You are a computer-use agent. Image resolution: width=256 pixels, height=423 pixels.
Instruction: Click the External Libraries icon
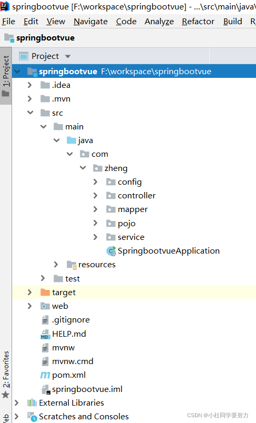(x=32, y=403)
